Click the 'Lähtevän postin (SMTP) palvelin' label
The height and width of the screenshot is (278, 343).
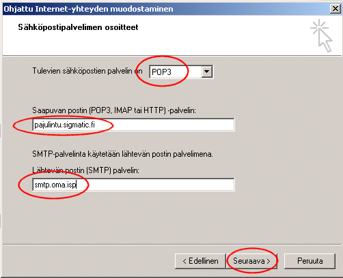(85, 170)
